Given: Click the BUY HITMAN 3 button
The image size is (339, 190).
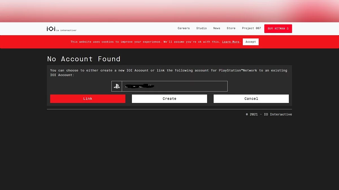Looking at the screenshot, I should coord(278,29).
